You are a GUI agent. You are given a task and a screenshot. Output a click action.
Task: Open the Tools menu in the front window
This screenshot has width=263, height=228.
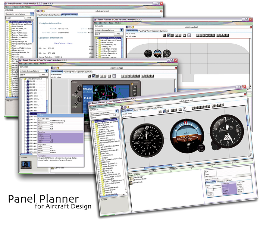105,105
